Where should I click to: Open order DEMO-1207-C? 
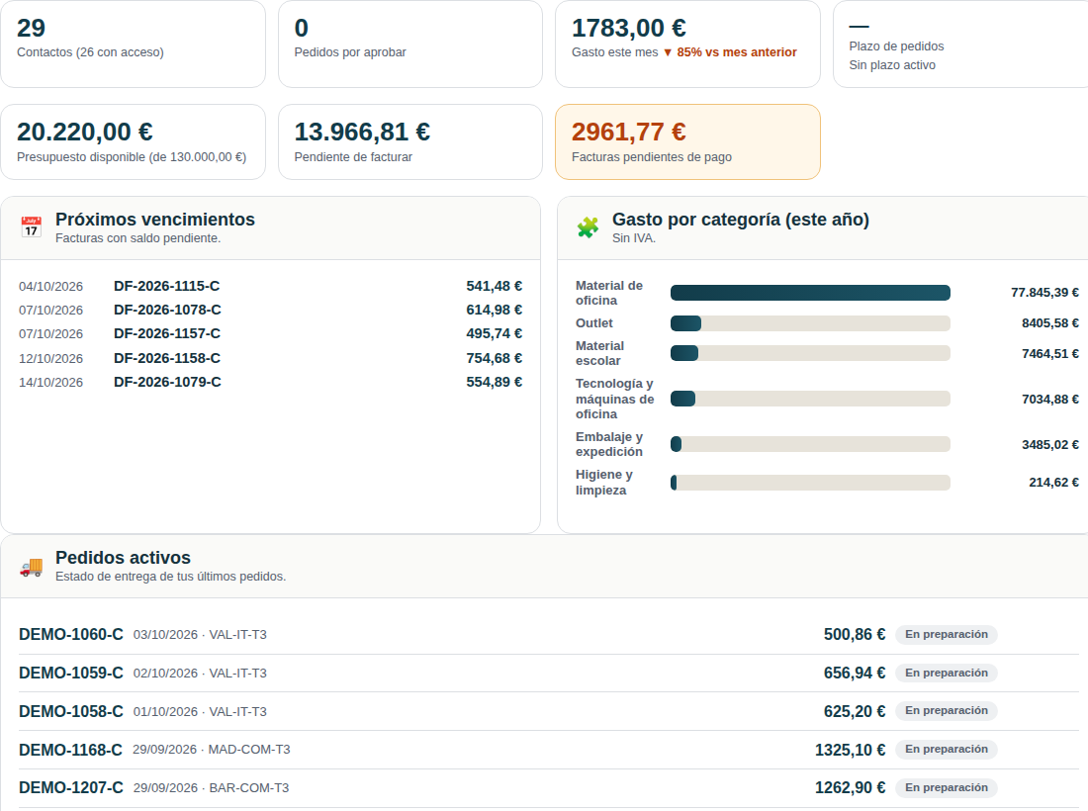tap(71, 788)
